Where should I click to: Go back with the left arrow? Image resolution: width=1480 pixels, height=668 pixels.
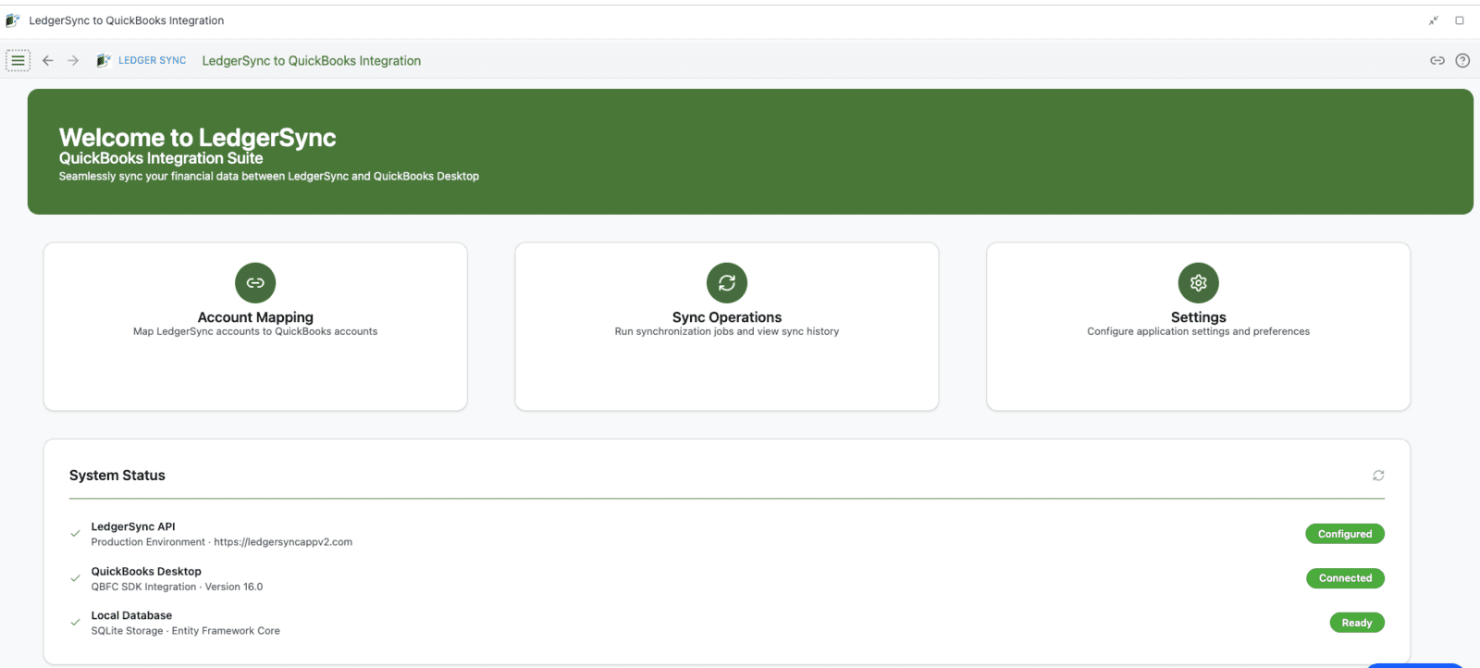click(x=48, y=61)
